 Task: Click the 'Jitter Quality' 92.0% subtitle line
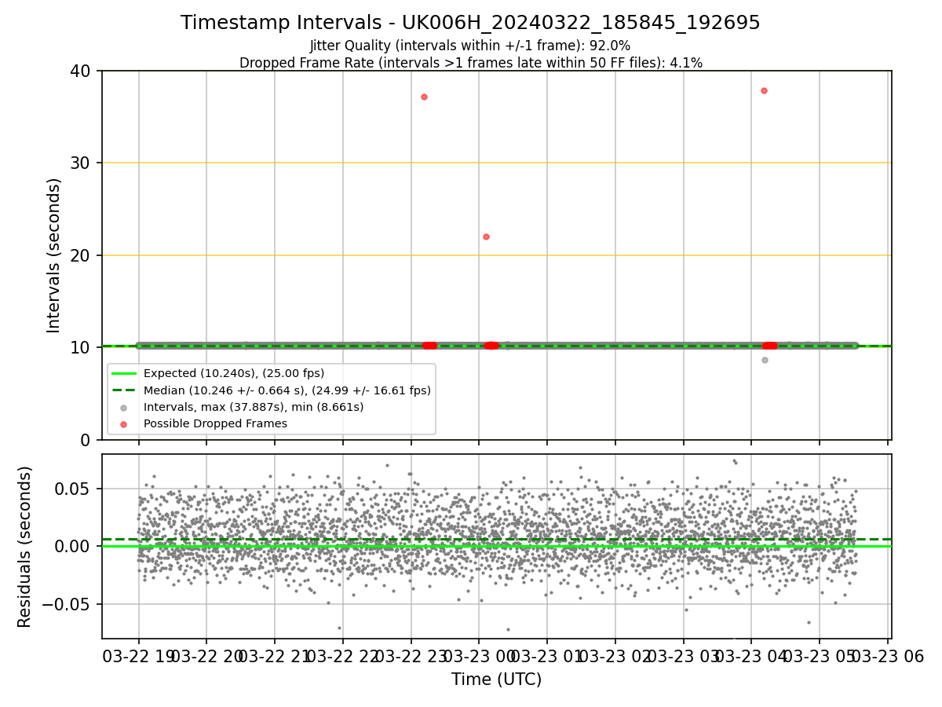tap(470, 46)
